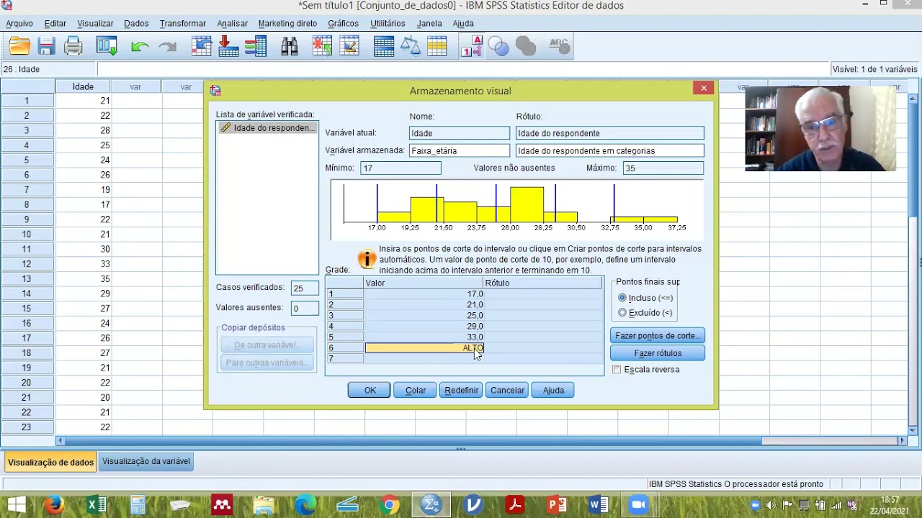Select the Incluso (<=) radio button

(x=622, y=298)
